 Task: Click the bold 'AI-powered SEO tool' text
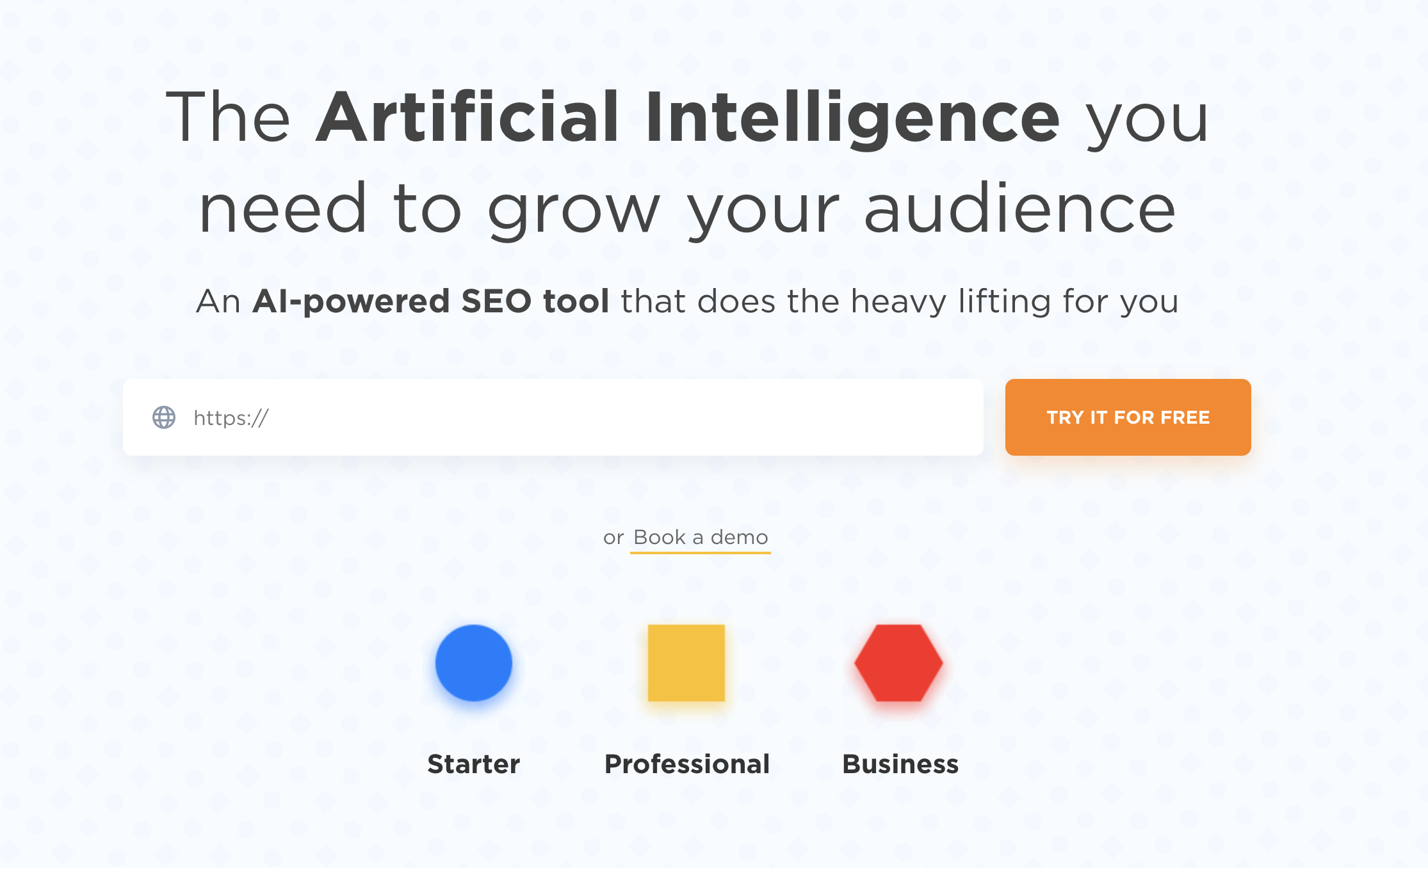tap(431, 301)
